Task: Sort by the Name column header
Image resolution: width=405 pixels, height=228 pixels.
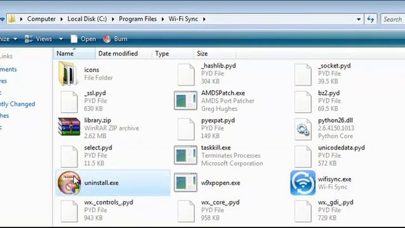Action: [75, 53]
